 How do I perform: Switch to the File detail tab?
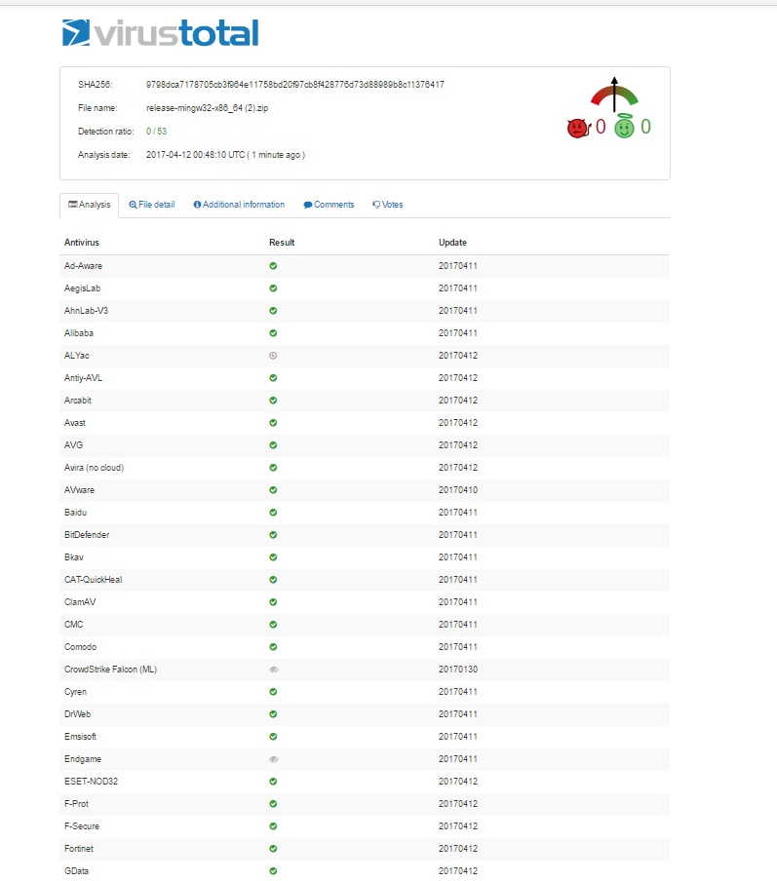(x=152, y=205)
